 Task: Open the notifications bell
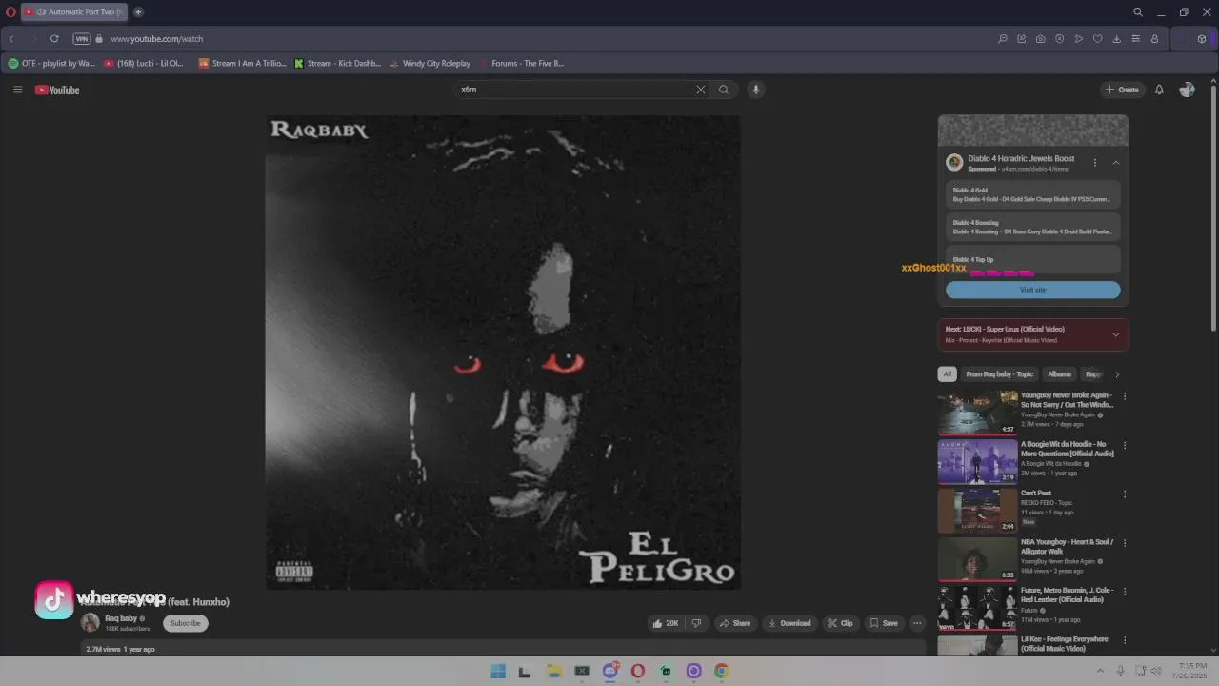click(1159, 90)
